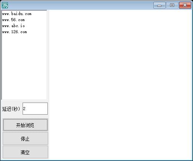Place cursor after the .com of www.baidu.com
This screenshot has height=161, width=193.
pos(32,14)
